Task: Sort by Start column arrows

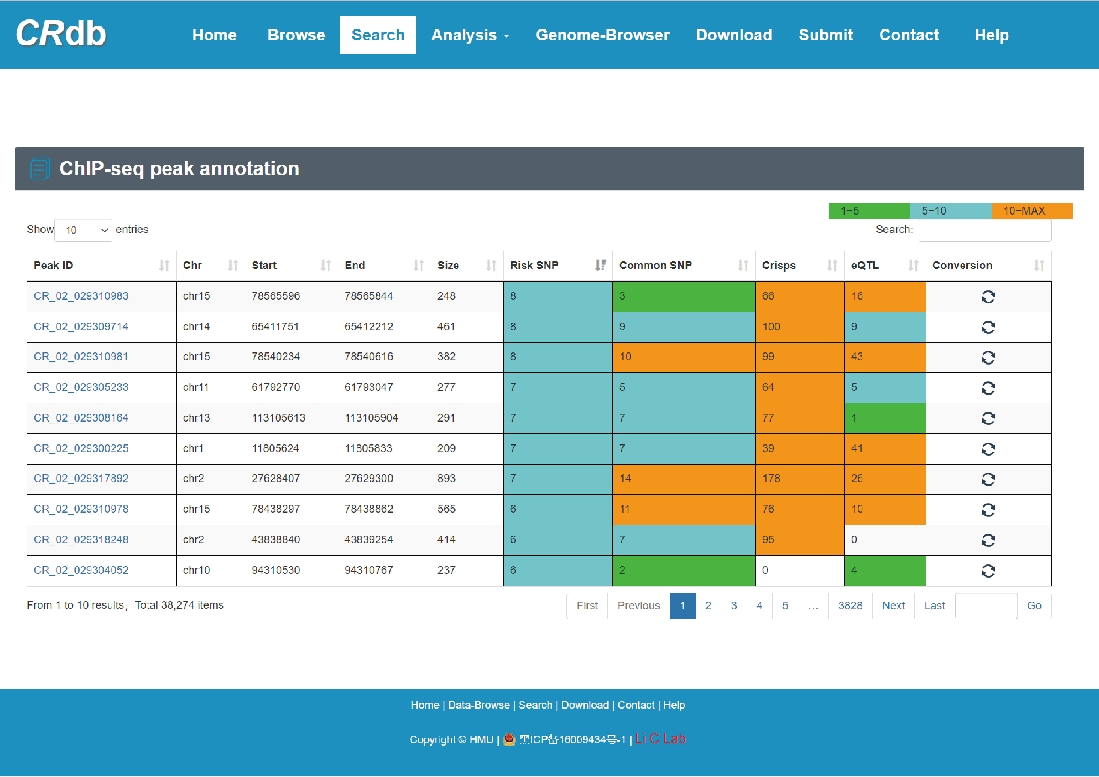Action: pyautogui.click(x=326, y=266)
